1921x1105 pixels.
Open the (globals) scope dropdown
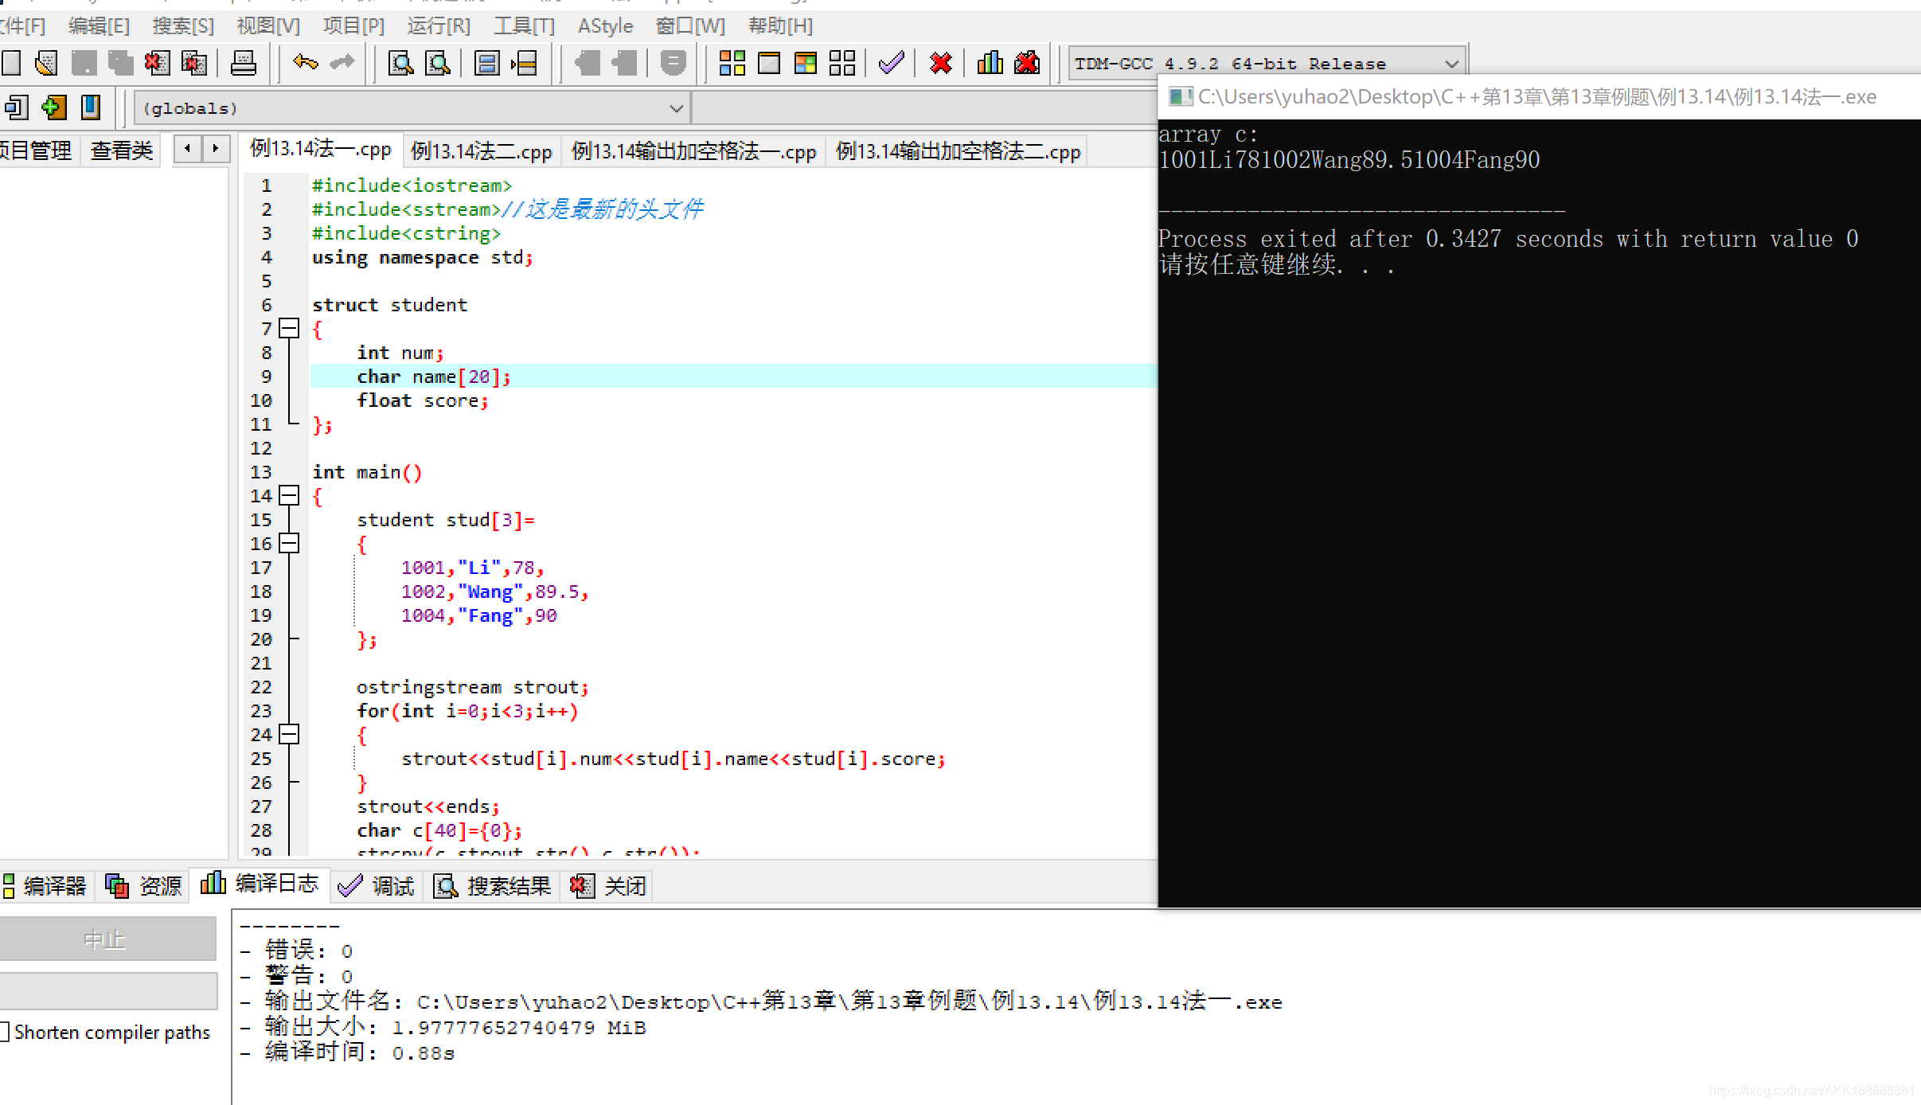411,108
